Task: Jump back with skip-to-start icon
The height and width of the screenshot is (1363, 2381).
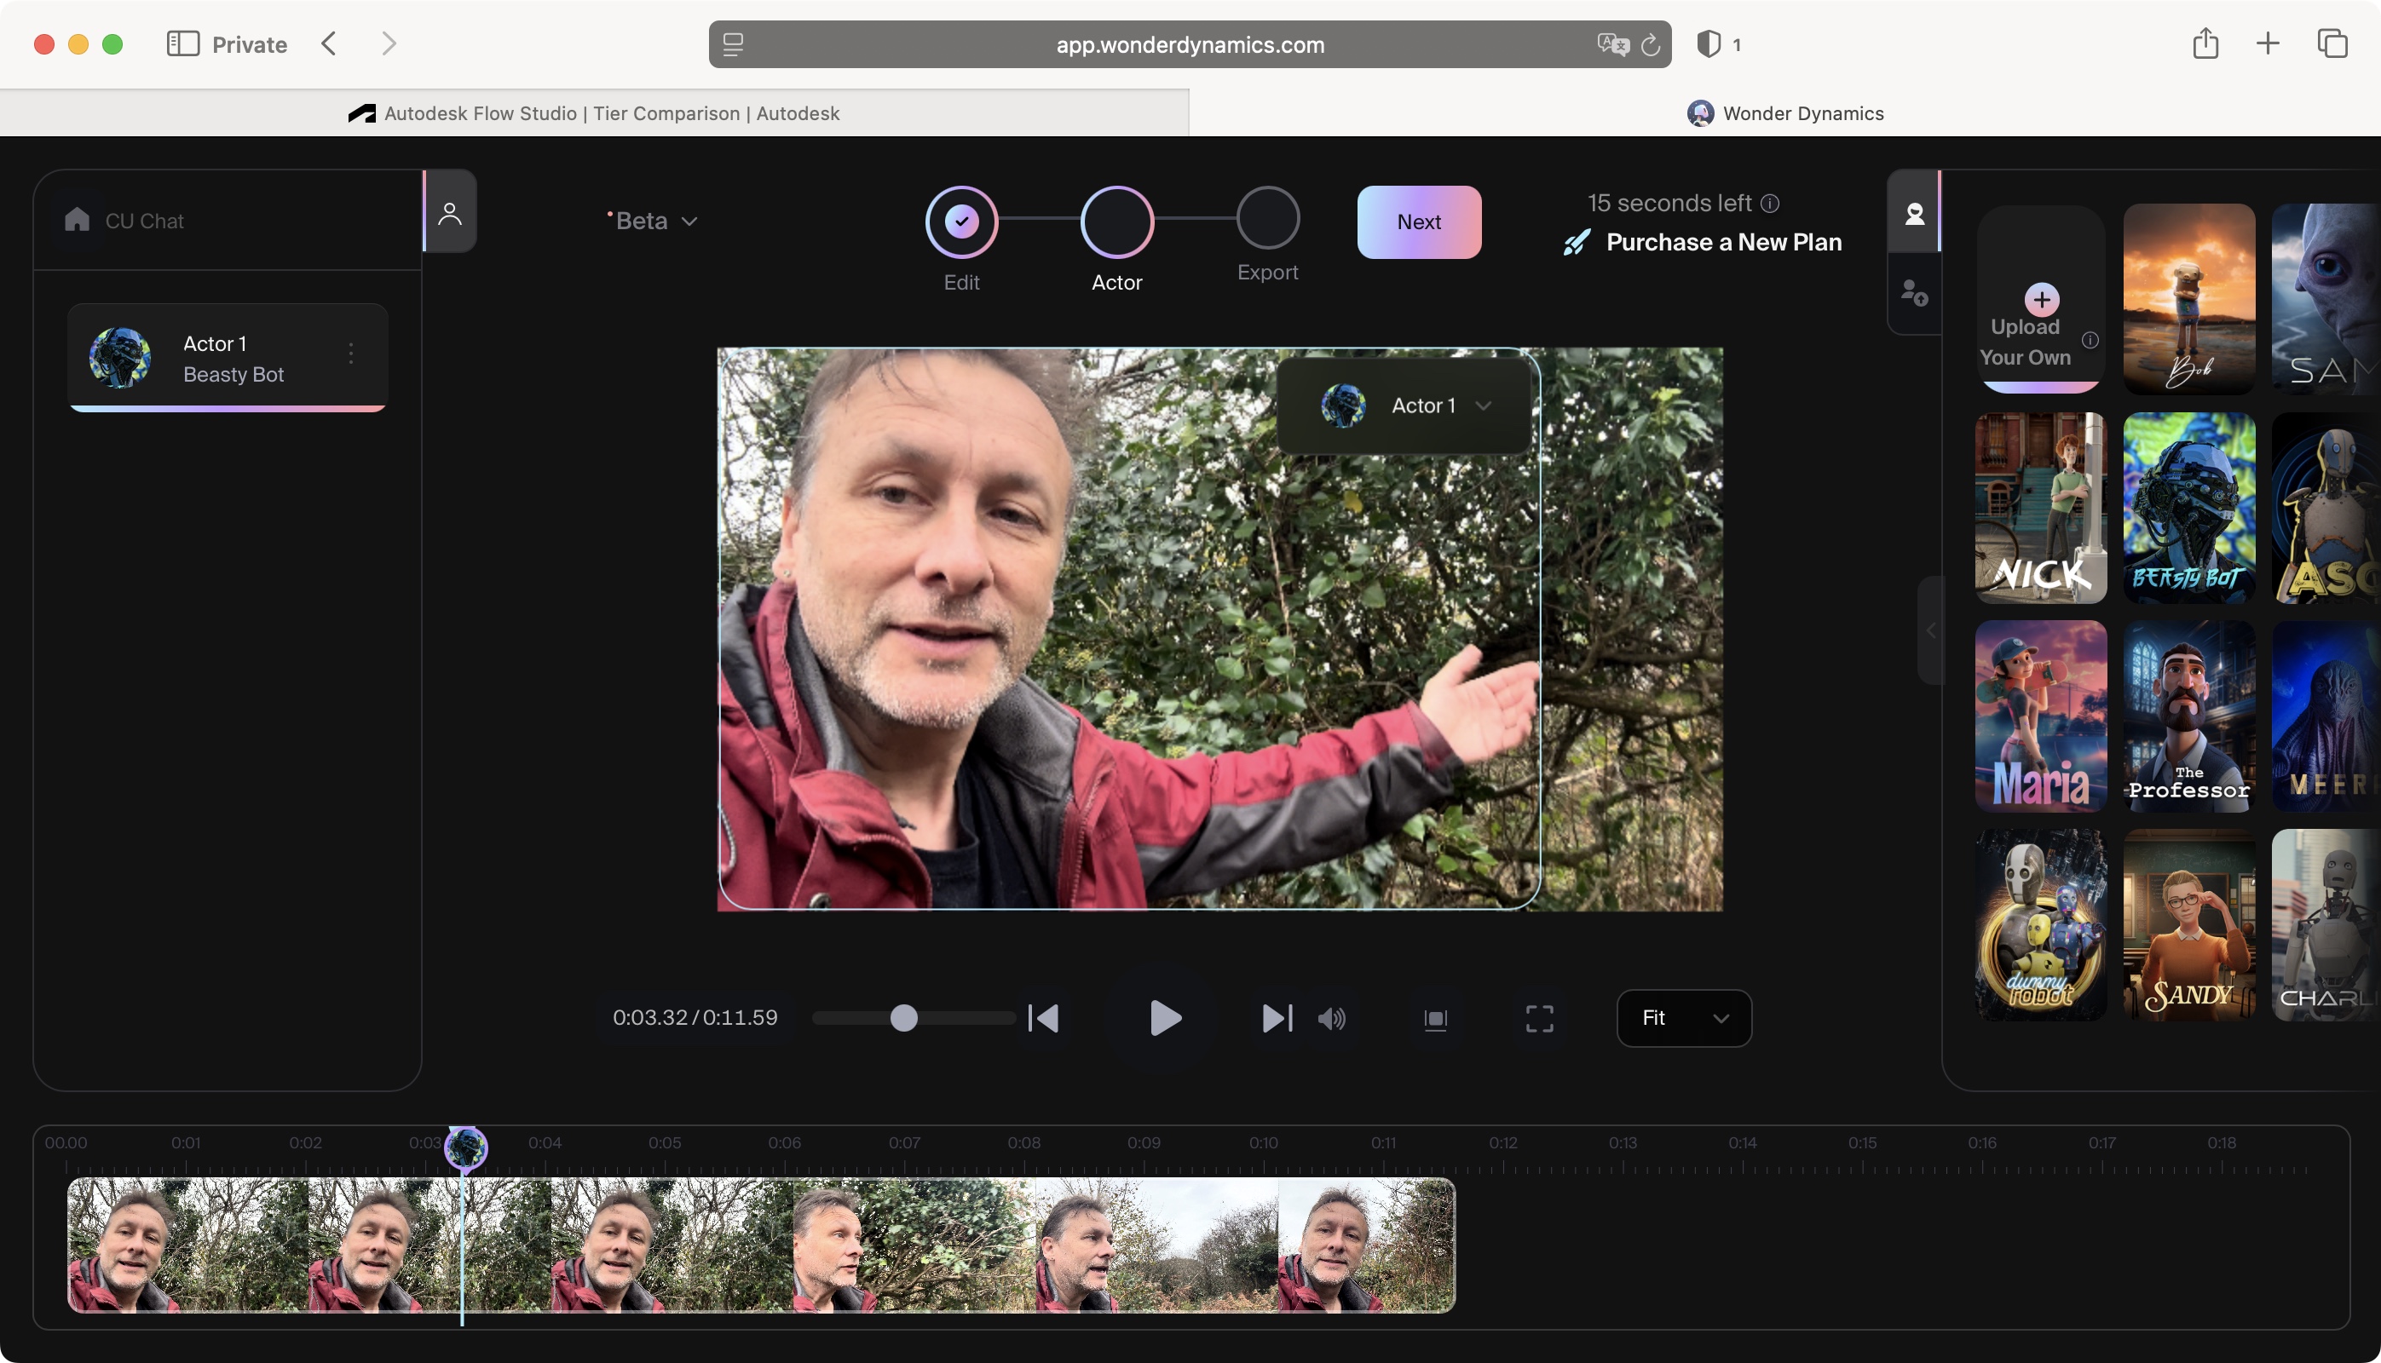Action: 1044,1018
